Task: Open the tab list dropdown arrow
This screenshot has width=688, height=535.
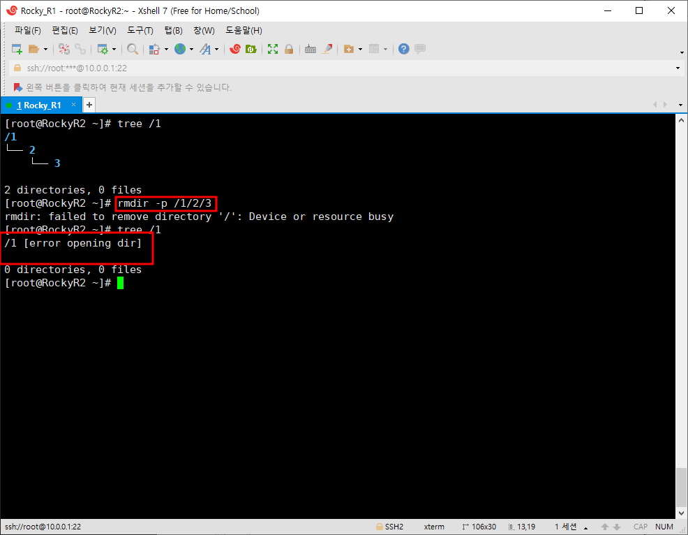Action: 680,105
